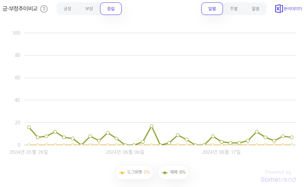Image resolution: width=304 pixels, height=187 pixels.
Task: Click the 2024년 06월 06일 axis label
Action: click(x=125, y=152)
